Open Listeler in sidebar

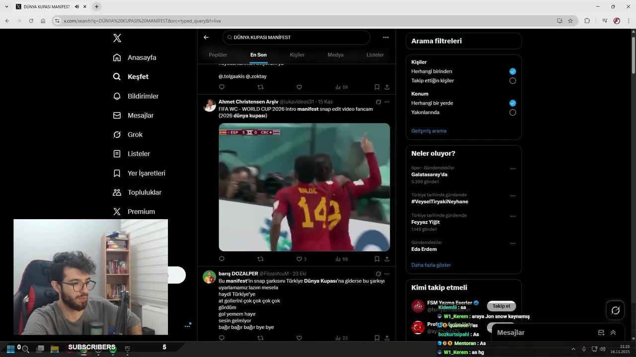point(131,154)
